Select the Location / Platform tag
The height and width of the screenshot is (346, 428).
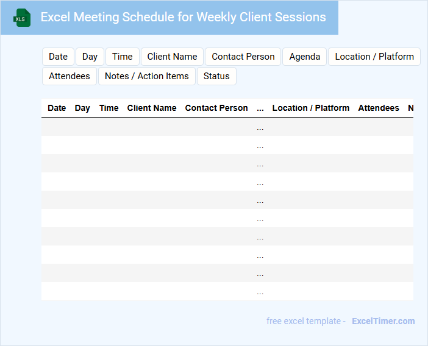click(x=374, y=57)
